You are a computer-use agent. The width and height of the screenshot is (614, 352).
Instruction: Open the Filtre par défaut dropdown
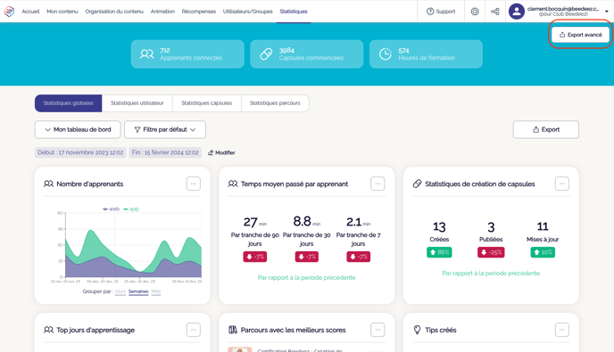pos(165,129)
